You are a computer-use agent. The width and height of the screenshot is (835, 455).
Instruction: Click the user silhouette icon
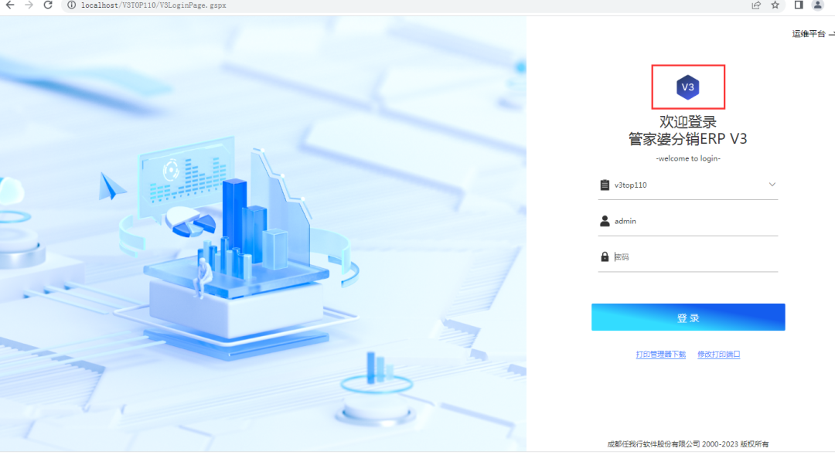click(605, 221)
